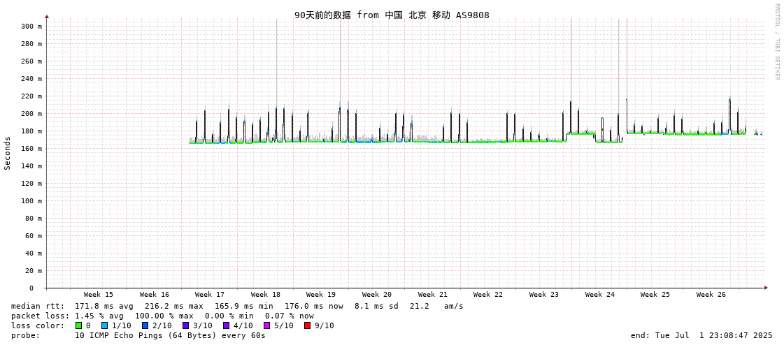
Task: Click the Week 23 axis label
Action: (x=544, y=295)
